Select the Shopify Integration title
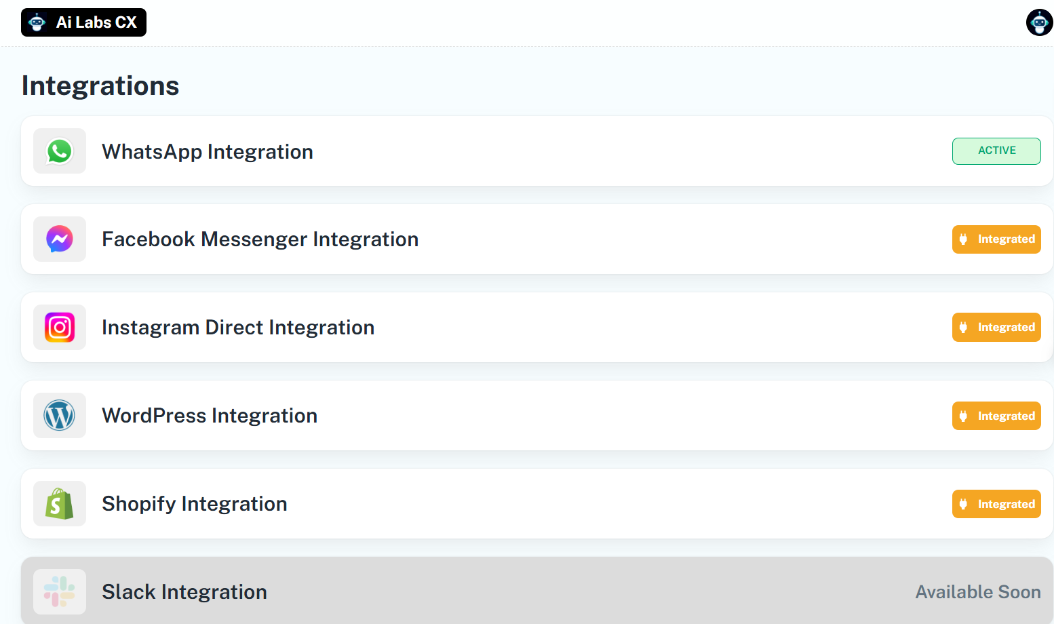1054x624 pixels. (195, 504)
